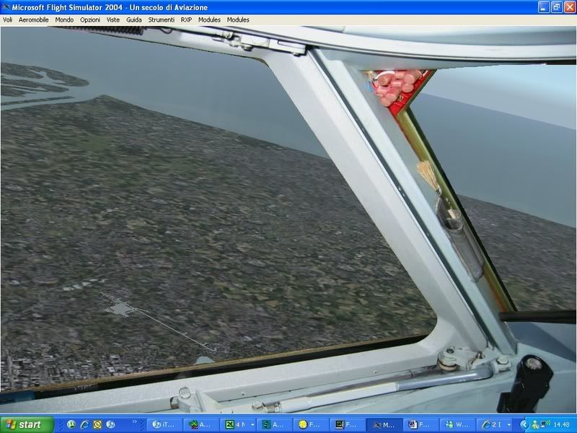Close the Flight Simulator 2004 window
This screenshot has height=433, width=577.
pos(569,7)
